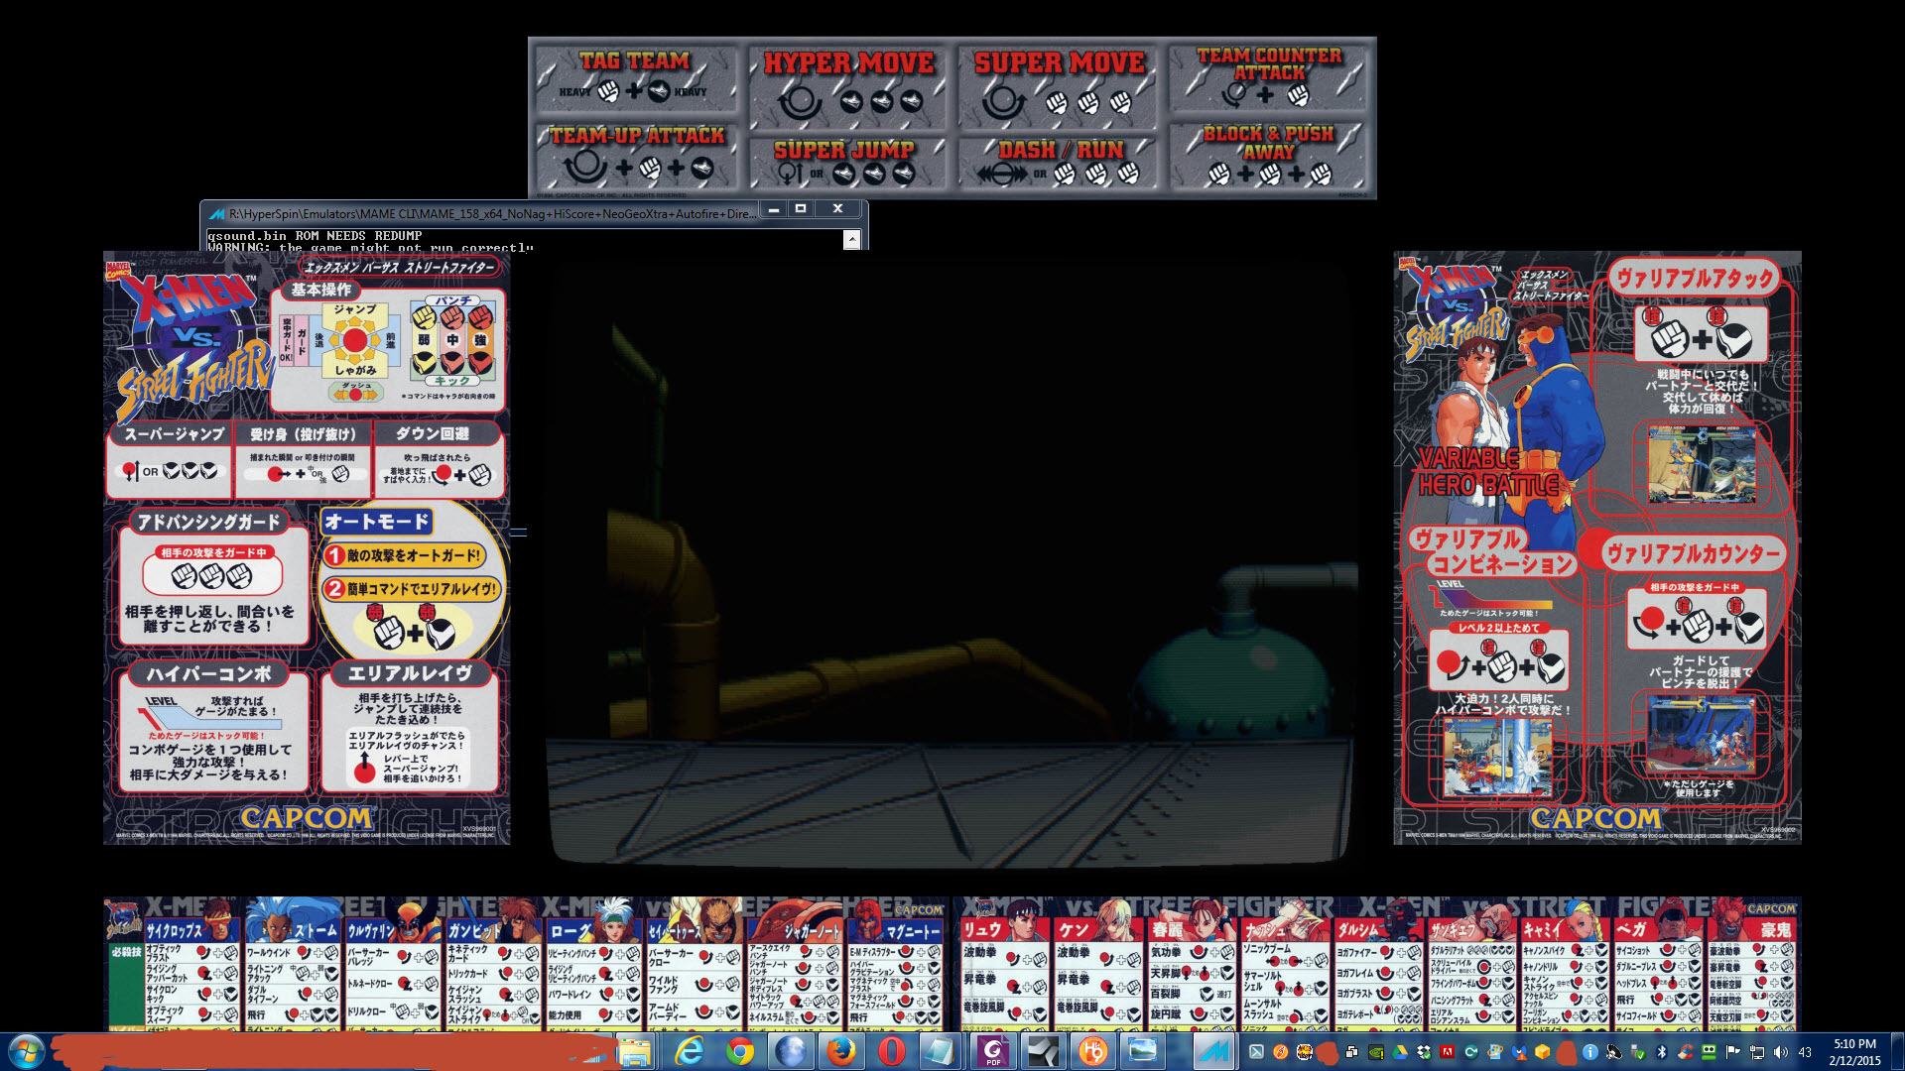Minimize the MAME console window
The width and height of the screenshot is (1905, 1071).
pos(773,209)
